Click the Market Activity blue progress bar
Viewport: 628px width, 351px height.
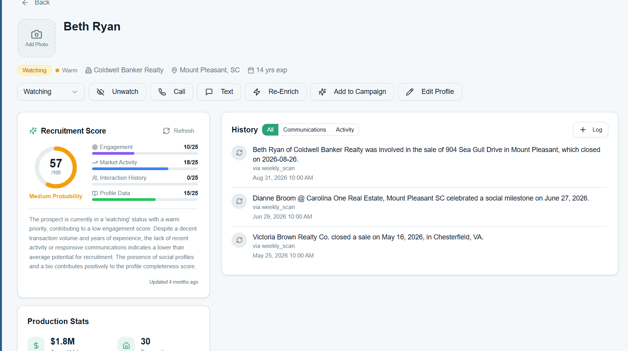130,169
